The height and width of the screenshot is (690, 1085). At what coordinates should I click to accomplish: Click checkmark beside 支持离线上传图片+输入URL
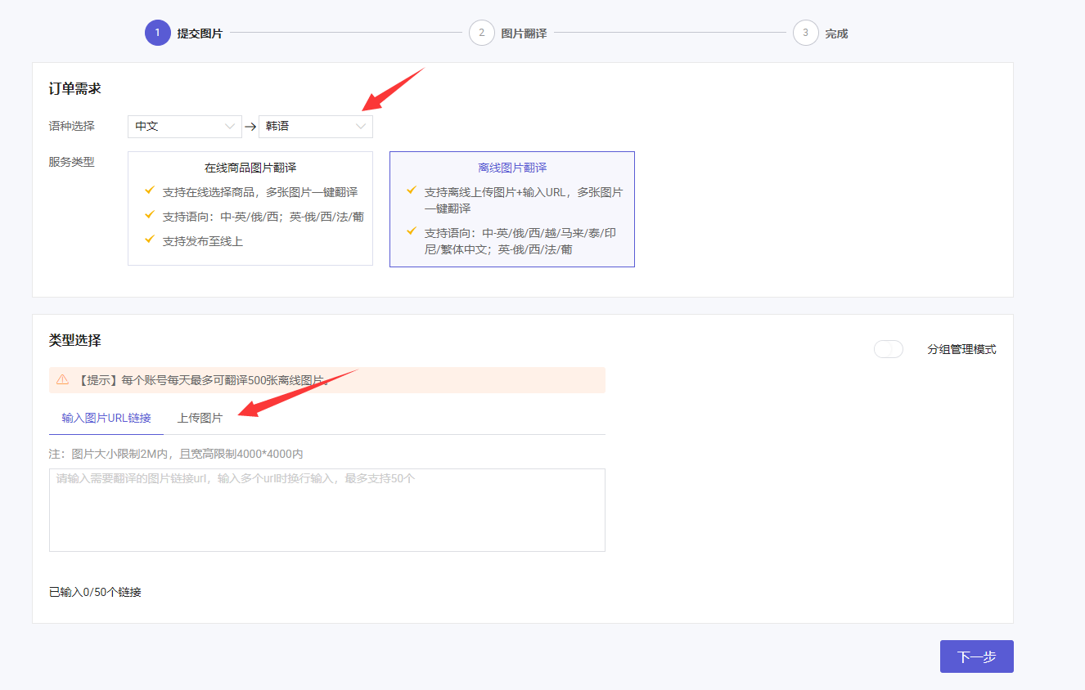click(412, 190)
